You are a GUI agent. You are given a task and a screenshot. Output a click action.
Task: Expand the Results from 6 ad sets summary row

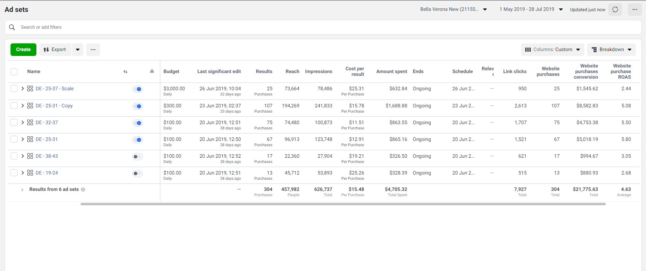22,190
